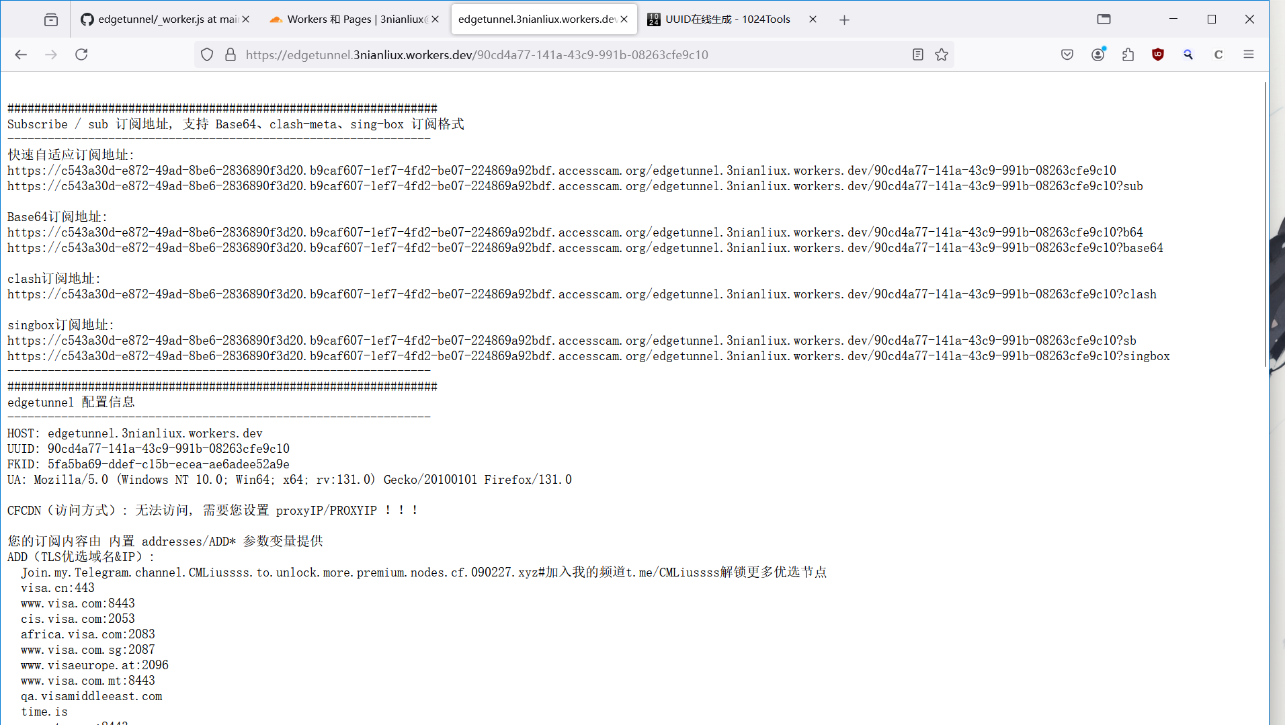
Task: Click the CFCDN（访问方式）warning line
Action: click(x=213, y=511)
